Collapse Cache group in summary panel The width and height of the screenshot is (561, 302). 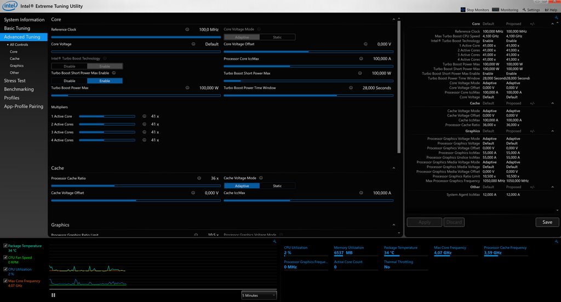[552, 103]
